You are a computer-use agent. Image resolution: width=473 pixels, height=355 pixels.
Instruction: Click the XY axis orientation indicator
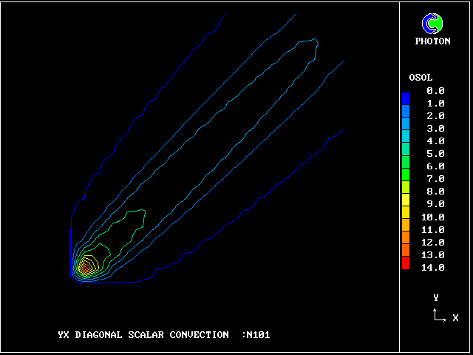439,316
